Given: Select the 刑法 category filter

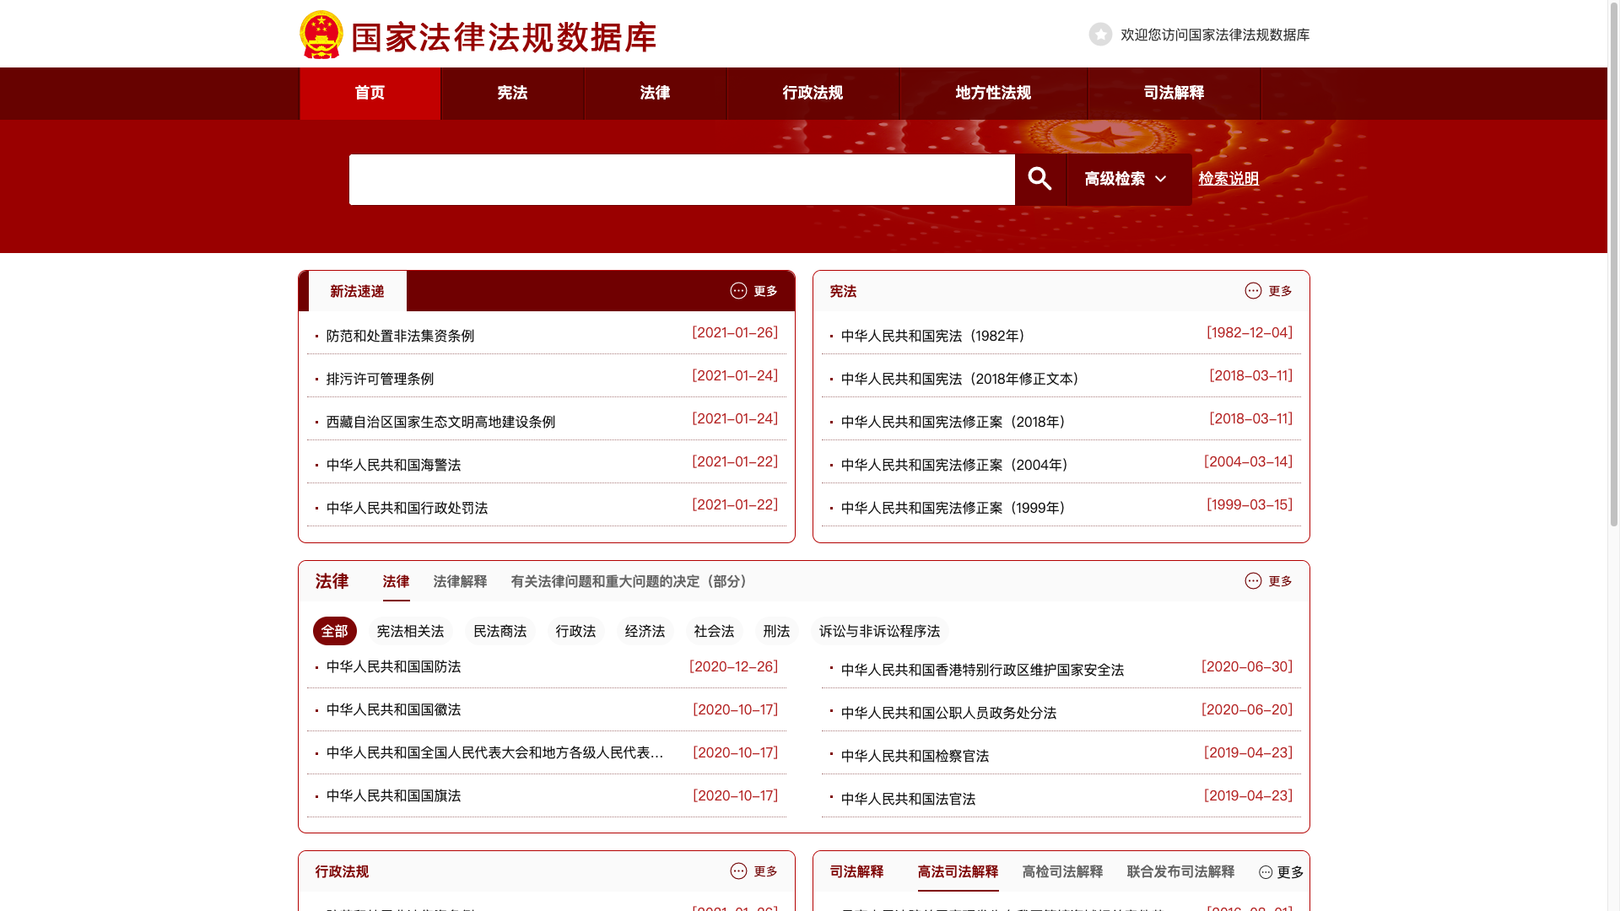Looking at the screenshot, I should (776, 631).
